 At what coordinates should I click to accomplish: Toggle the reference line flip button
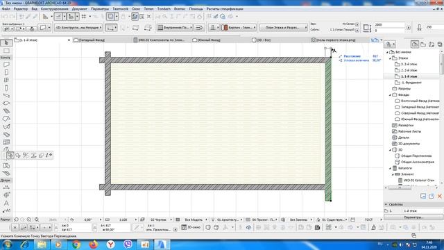(x=199, y=28)
